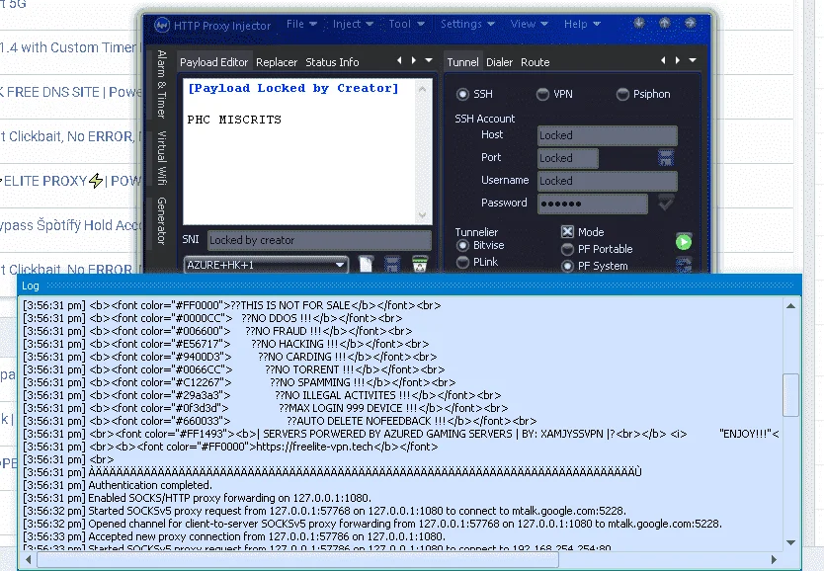Click the 'Authentication completed.' log line
Image resolution: width=824 pixels, height=571 pixels.
click(150, 485)
